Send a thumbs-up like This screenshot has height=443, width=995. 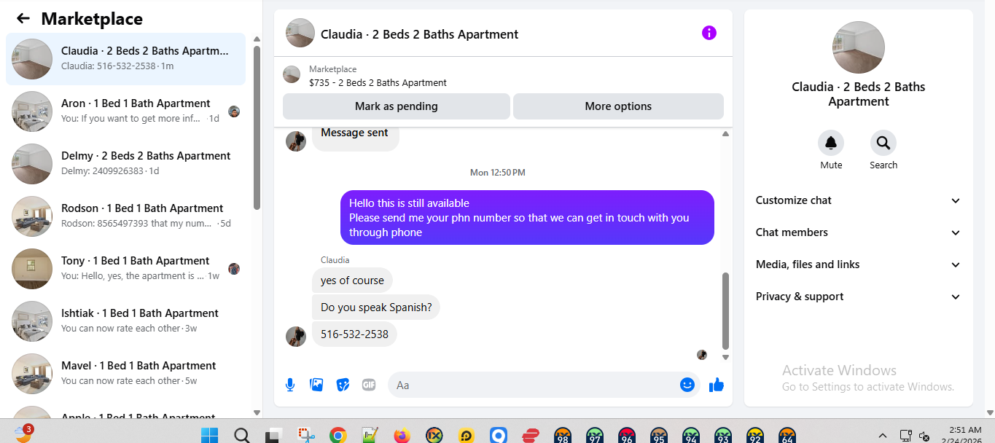pyautogui.click(x=717, y=385)
